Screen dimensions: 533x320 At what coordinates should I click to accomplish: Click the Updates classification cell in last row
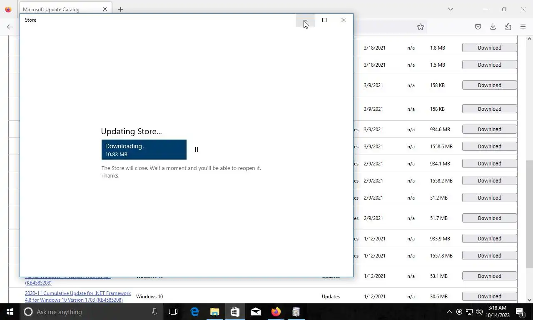tap(331, 296)
